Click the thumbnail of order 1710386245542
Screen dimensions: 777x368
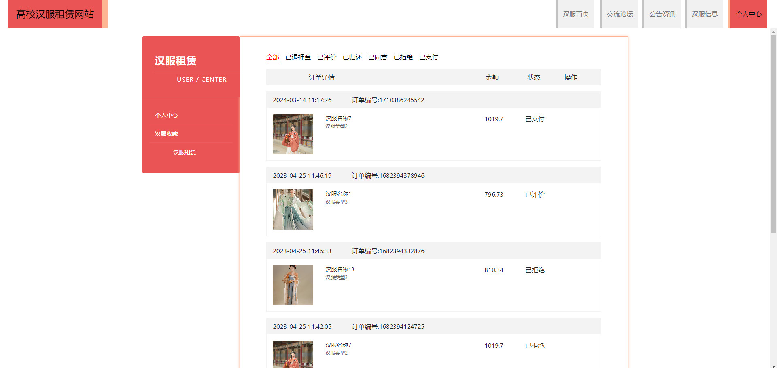click(293, 134)
